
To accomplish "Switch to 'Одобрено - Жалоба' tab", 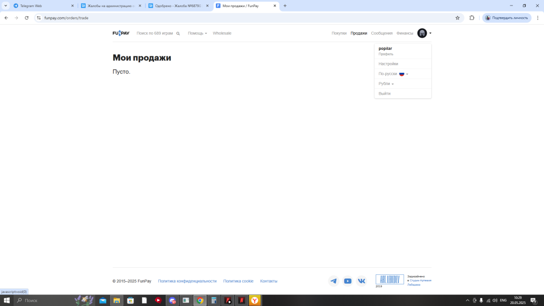I will coord(178,6).
